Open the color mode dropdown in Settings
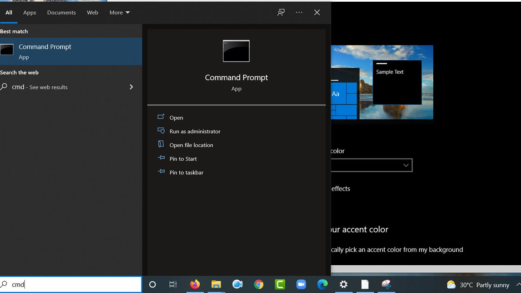This screenshot has width=521, height=293. pos(371,165)
